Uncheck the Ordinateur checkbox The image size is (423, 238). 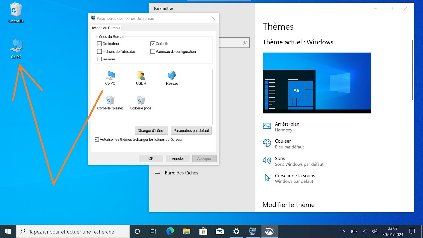[x=99, y=44]
